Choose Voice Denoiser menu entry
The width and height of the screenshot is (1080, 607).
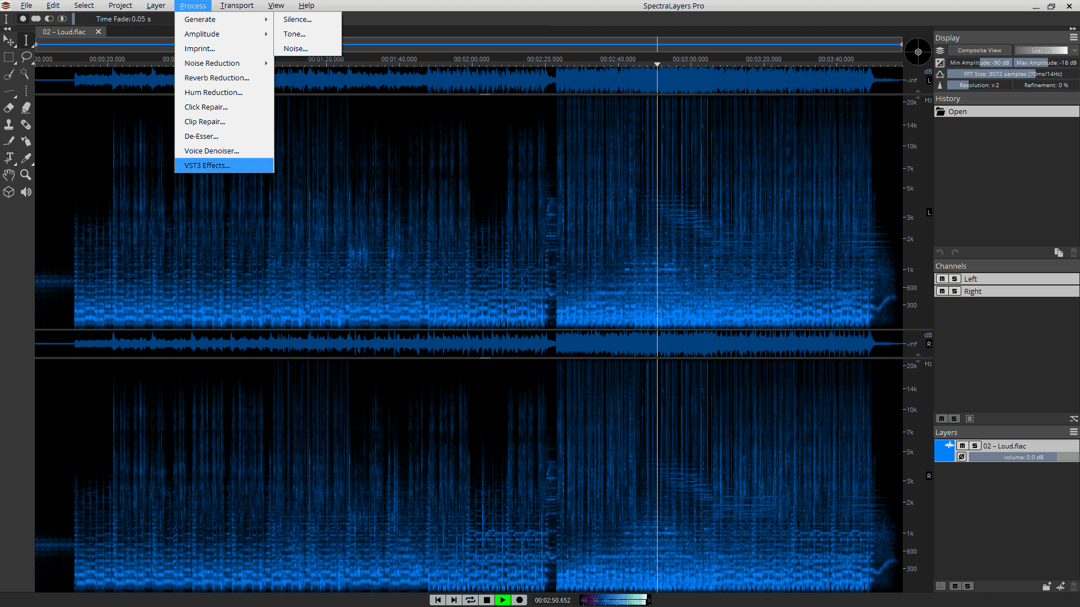(x=224, y=151)
